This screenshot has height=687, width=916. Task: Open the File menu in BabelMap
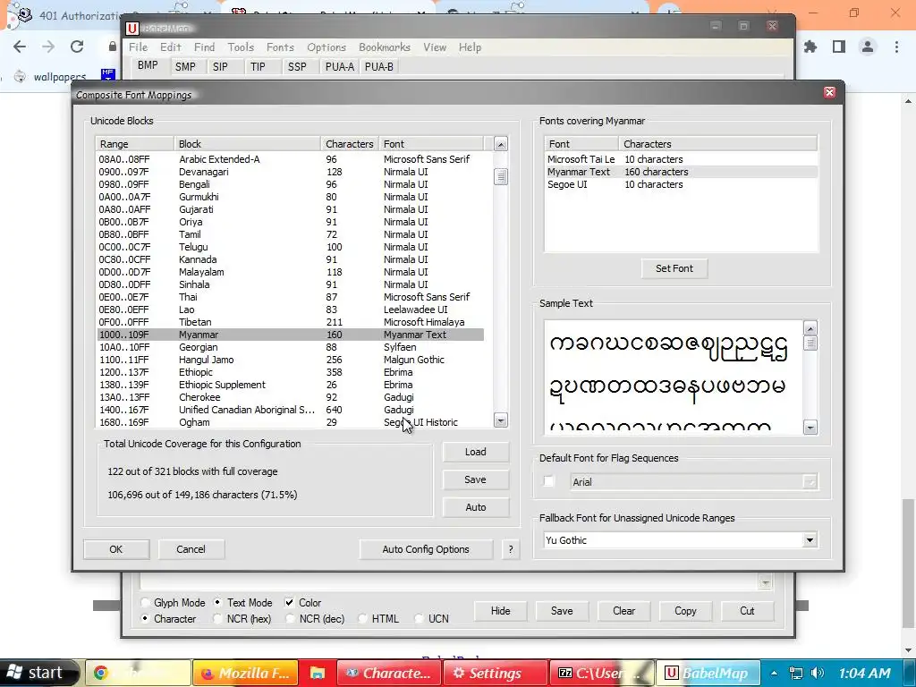(x=139, y=47)
